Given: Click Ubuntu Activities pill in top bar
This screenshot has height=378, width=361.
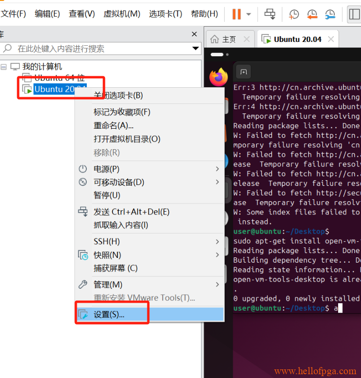Looking at the screenshot, I should tap(217, 54).
